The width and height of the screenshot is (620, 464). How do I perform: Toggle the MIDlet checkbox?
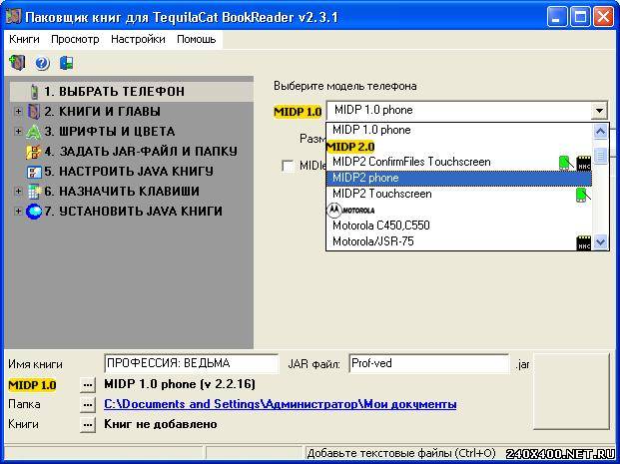point(288,166)
